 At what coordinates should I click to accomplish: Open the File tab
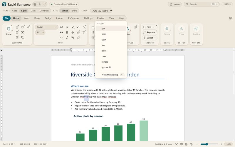click(6, 18)
